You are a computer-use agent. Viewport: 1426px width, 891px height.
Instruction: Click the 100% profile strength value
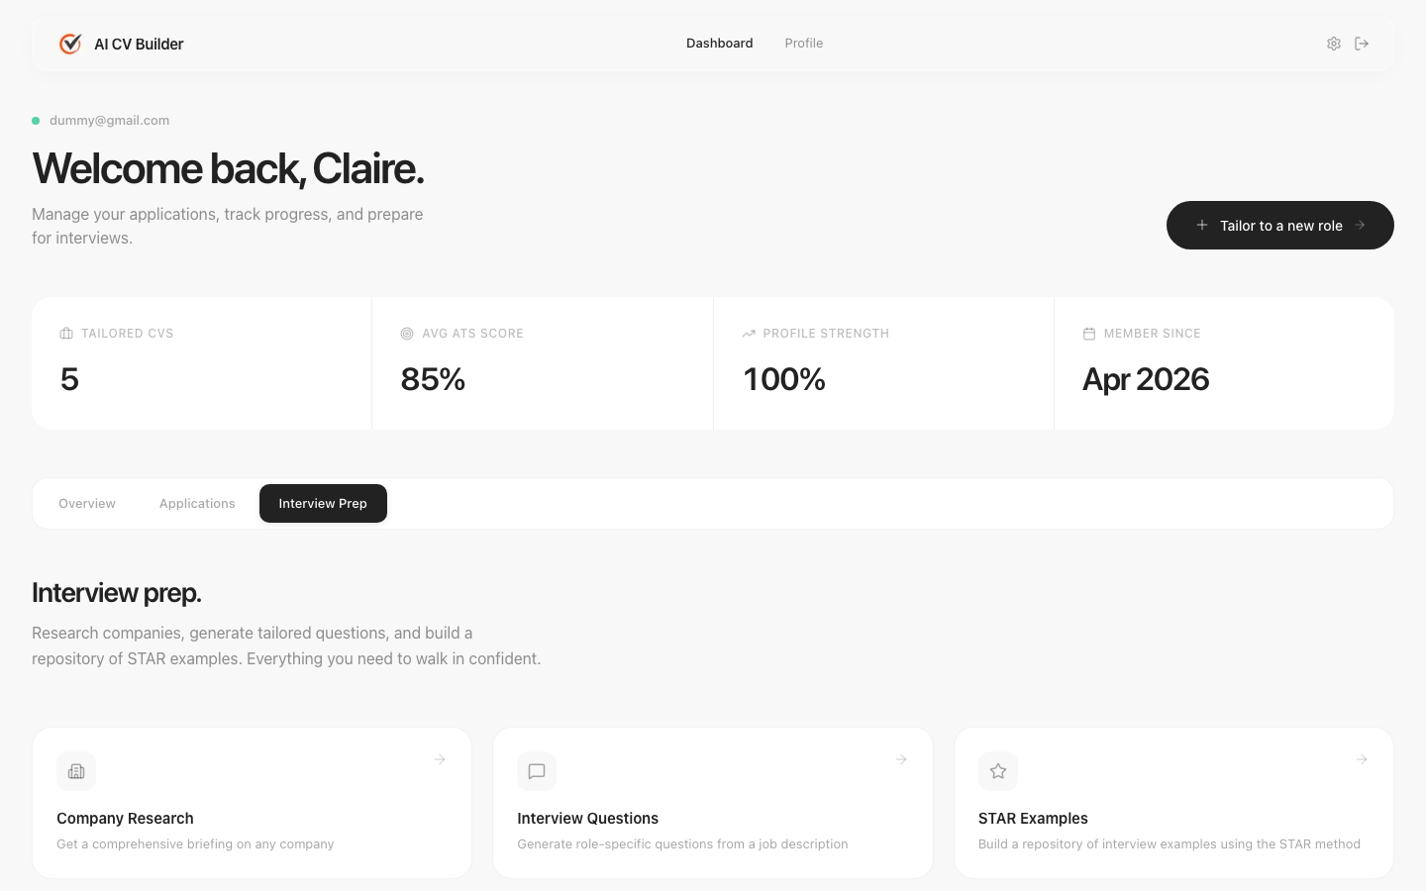(x=783, y=379)
